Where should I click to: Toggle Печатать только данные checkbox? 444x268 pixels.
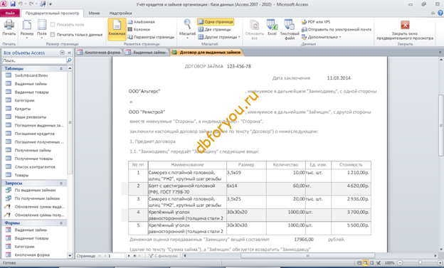(x=53, y=35)
